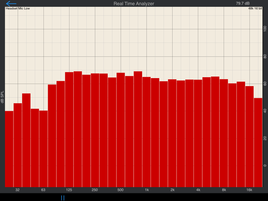Screen dimensions: 268x201
Task: Select the 500 frequency label
Action: coord(120,190)
